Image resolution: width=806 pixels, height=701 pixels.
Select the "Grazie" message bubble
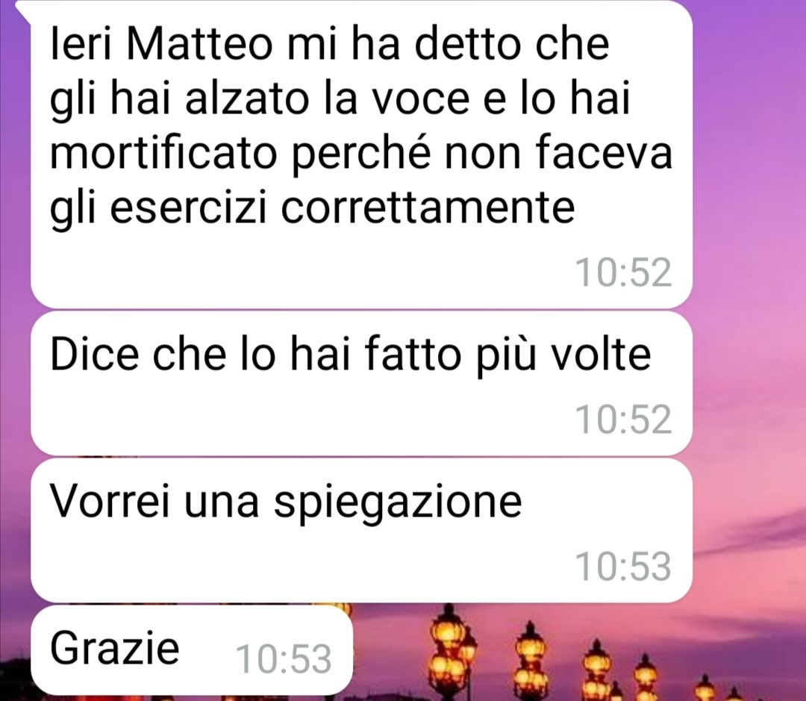[x=192, y=650]
